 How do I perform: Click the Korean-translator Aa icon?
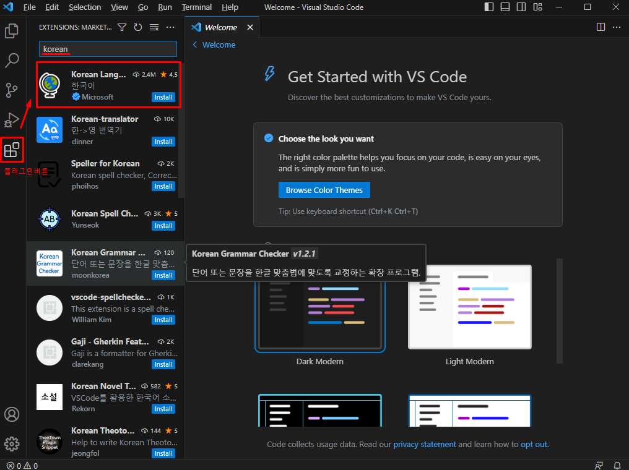coord(50,129)
